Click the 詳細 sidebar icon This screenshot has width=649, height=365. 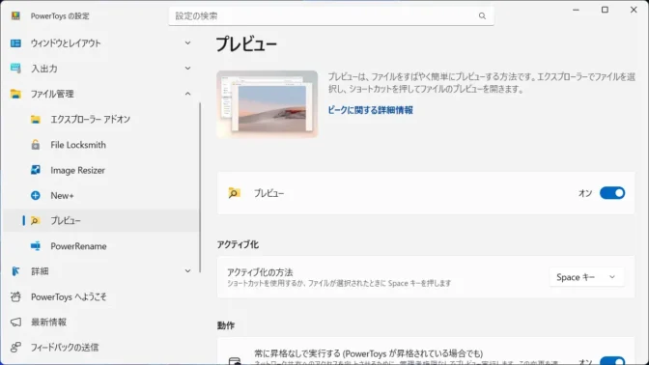(x=15, y=271)
